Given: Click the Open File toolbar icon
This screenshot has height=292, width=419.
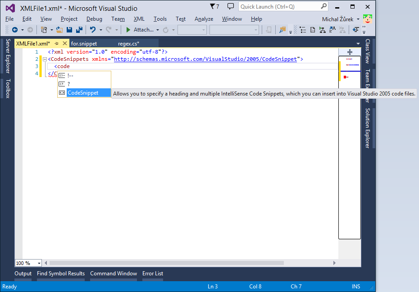Looking at the screenshot, I should (x=59, y=30).
